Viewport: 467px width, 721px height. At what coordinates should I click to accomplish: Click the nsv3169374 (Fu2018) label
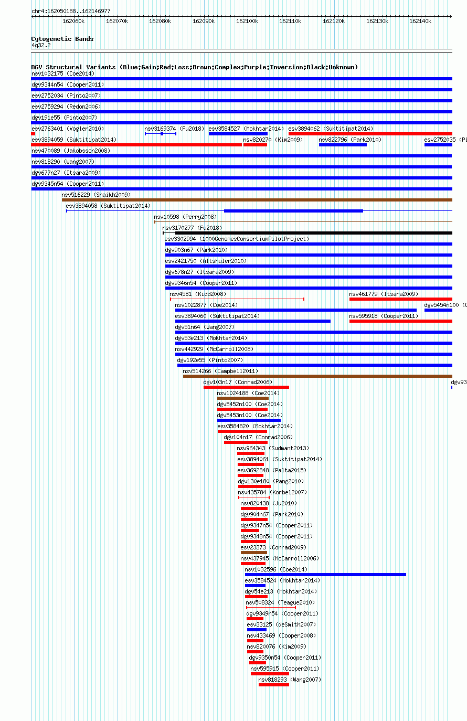pyautogui.click(x=175, y=129)
